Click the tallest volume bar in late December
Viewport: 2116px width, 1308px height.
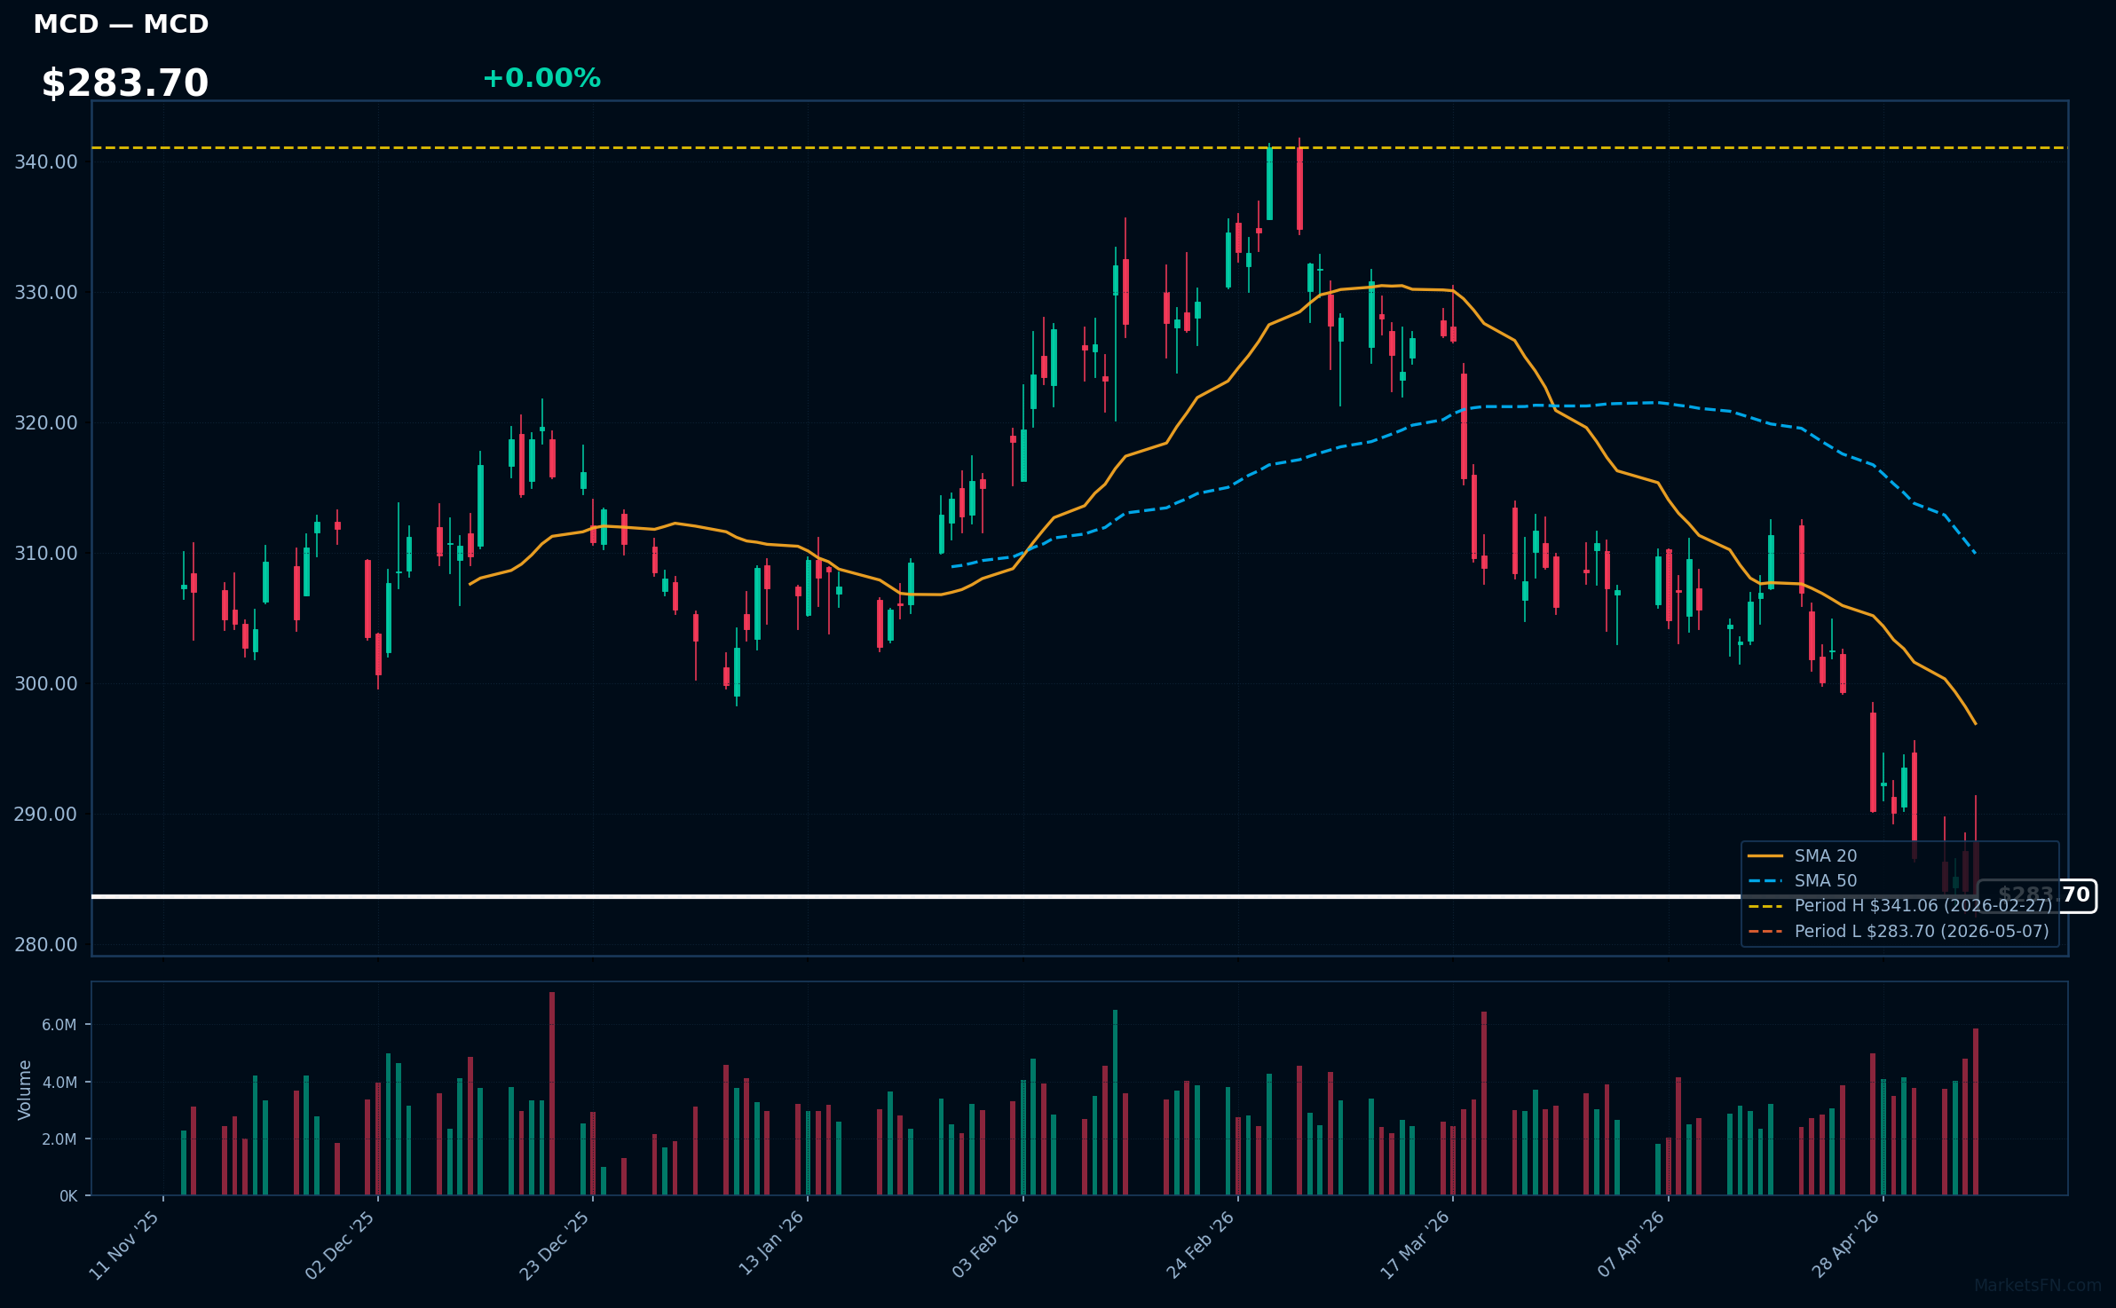[x=552, y=1094]
